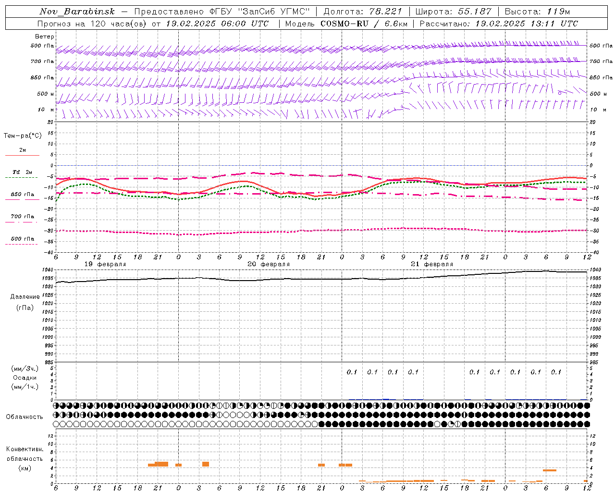Click the Осадки panel label
This screenshot has height=492, width=615.
(25, 378)
